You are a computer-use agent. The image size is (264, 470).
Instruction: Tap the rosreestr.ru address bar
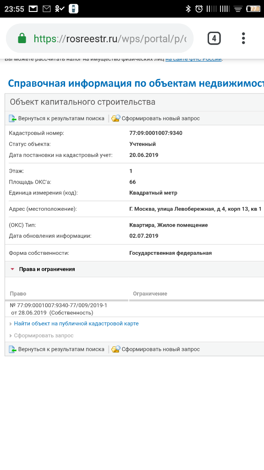(x=99, y=39)
